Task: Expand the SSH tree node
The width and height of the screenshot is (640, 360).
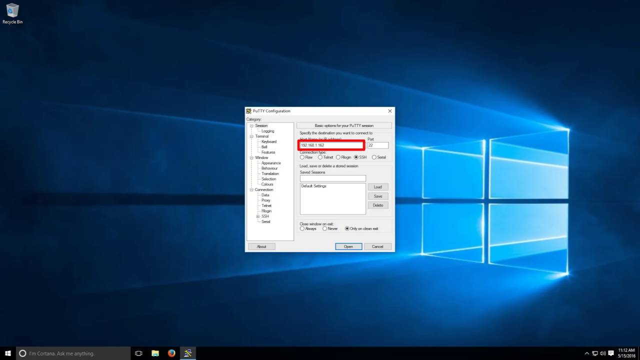Action: tap(258, 216)
